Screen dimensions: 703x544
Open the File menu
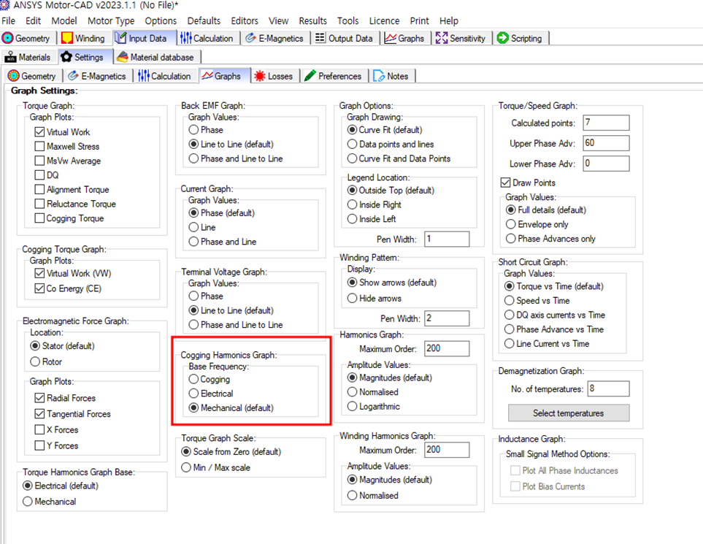pos(8,20)
